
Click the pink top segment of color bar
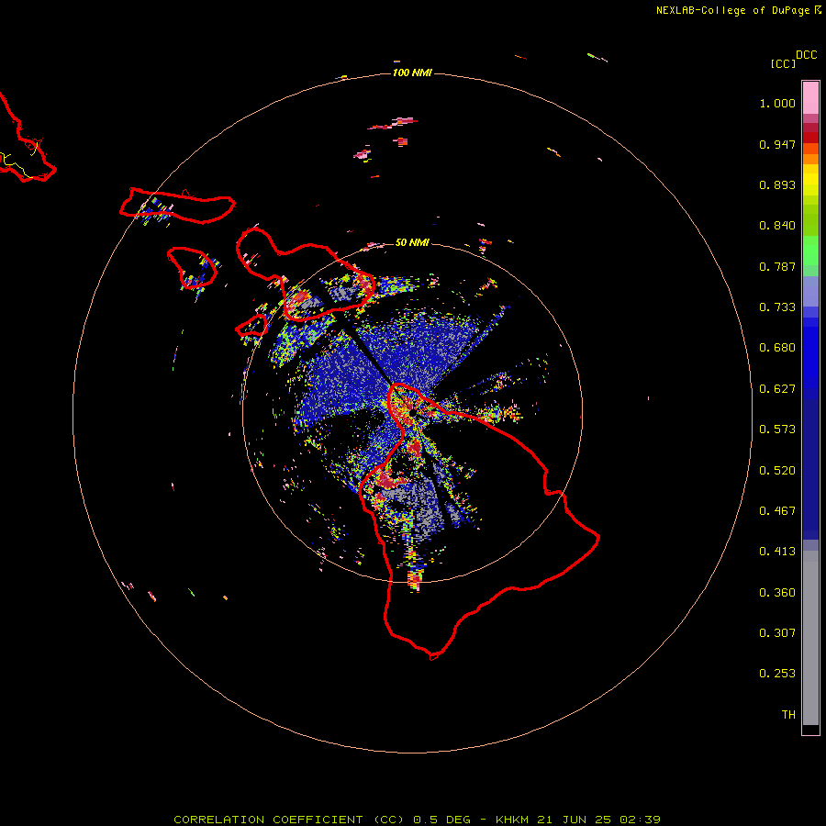(x=810, y=98)
